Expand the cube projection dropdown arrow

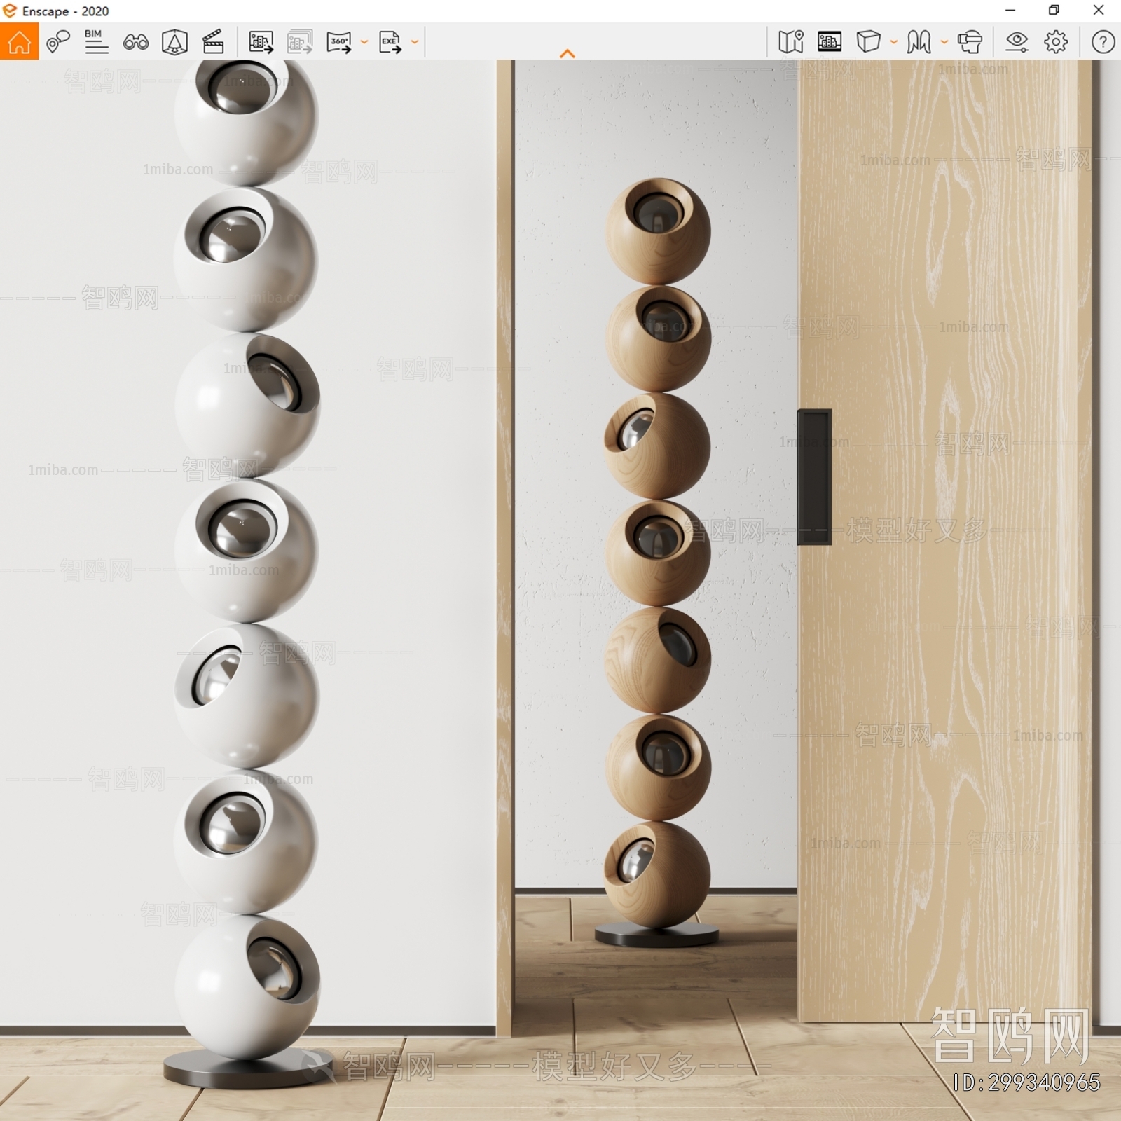pos(894,42)
